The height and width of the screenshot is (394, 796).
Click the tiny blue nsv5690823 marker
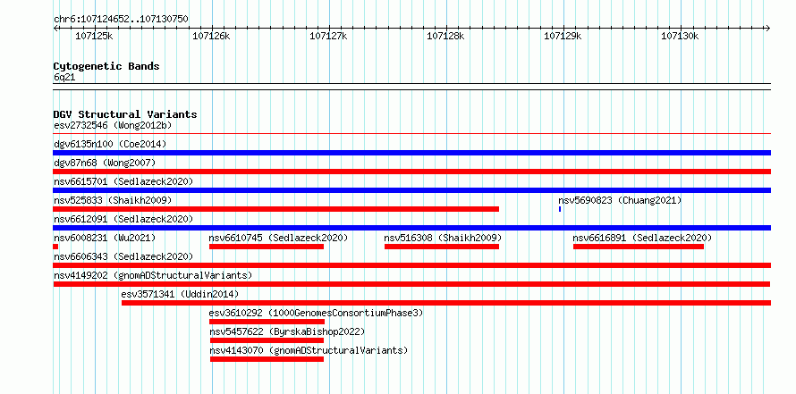tap(560, 209)
